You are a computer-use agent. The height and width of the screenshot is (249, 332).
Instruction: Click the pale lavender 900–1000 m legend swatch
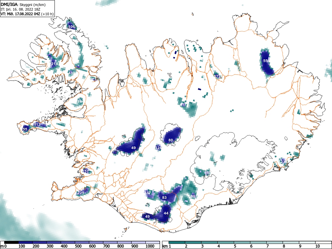click(x=138, y=242)
